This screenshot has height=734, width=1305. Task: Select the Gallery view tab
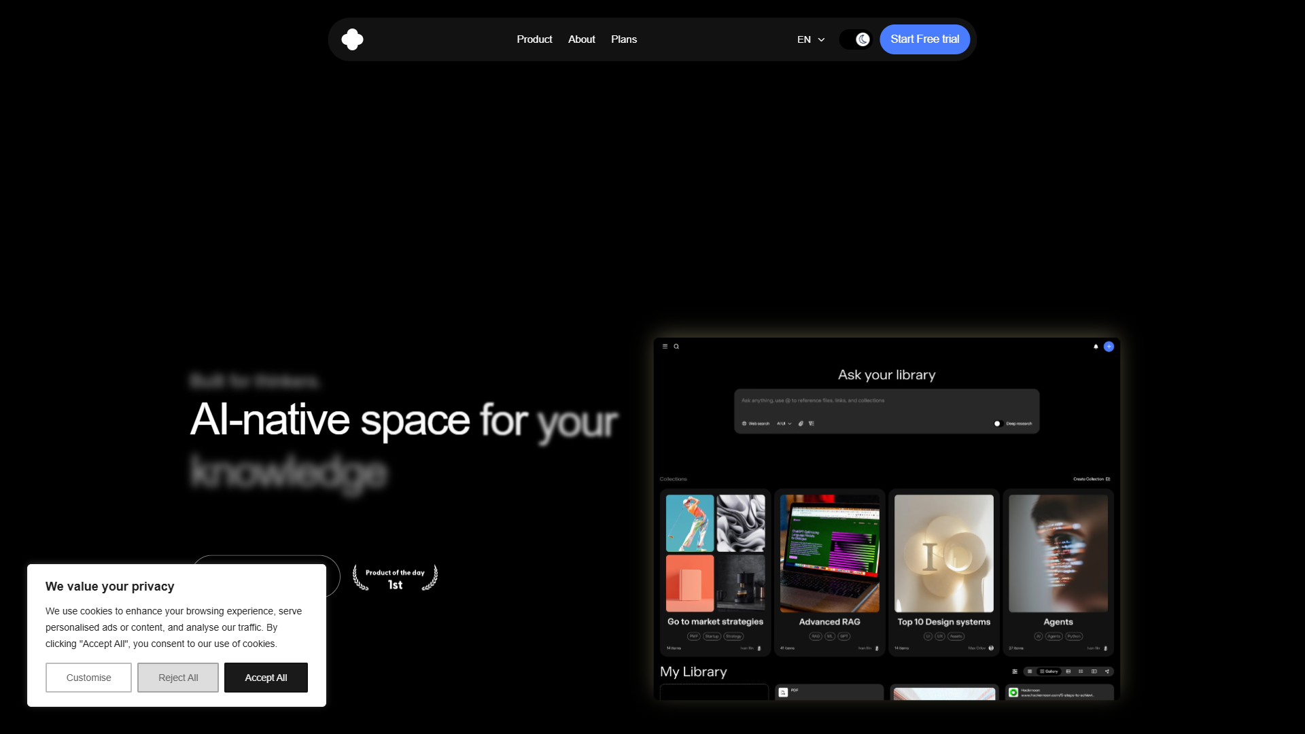(x=1049, y=671)
